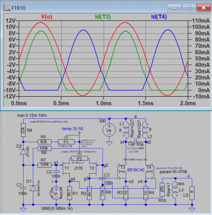The width and height of the screenshot is (212, 215).
Task: Click the .param R=470k directive text
Action: click(173, 172)
